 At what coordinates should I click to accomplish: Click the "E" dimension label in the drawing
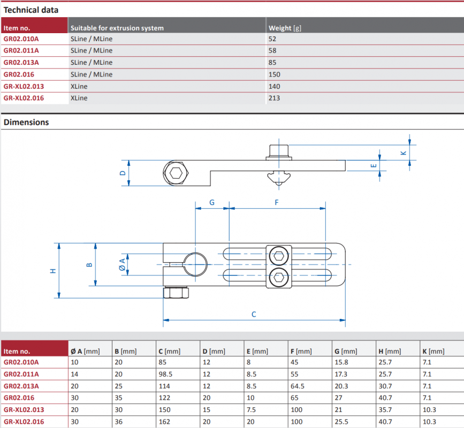tap(374, 166)
